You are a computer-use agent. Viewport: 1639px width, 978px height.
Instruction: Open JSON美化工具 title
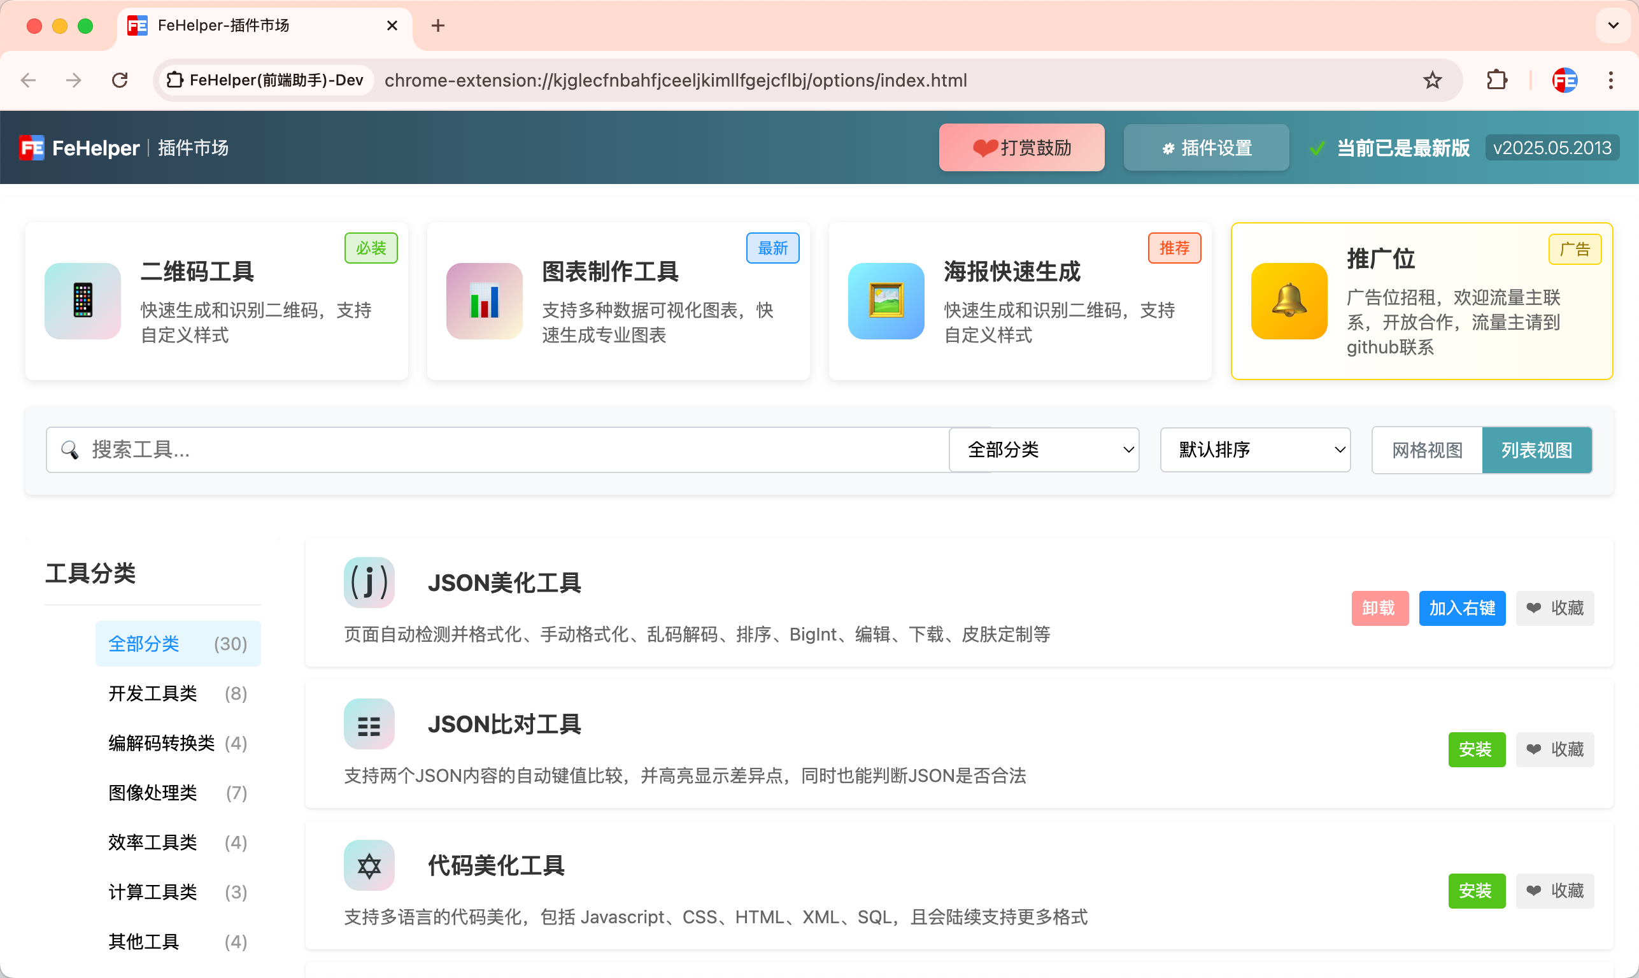point(504,583)
